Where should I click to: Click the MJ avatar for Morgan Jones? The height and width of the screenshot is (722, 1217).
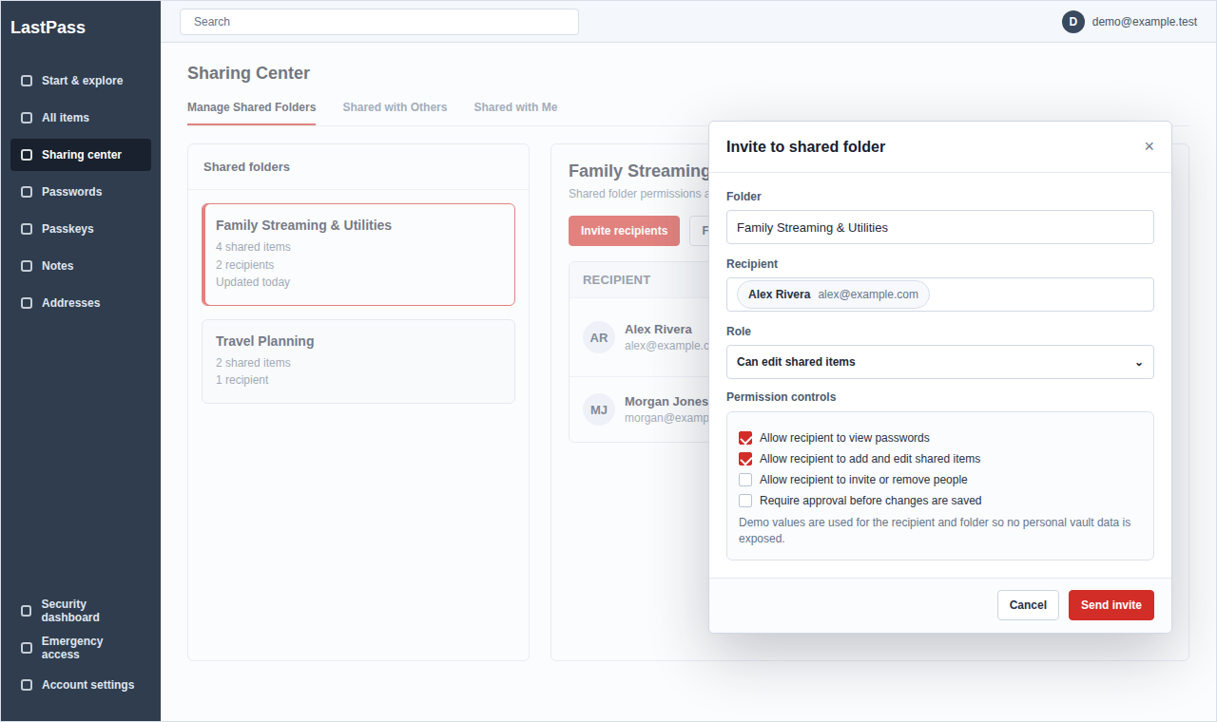click(x=599, y=409)
